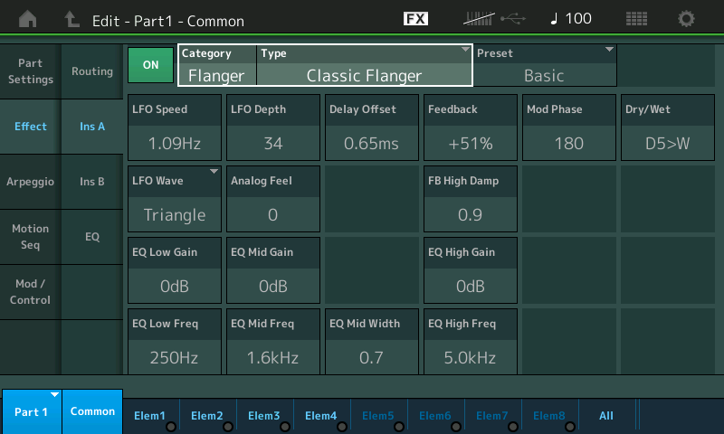Select the EQ Low Gain 0dB parameter
Screen dimensions: 724x434
pyautogui.click(x=175, y=270)
